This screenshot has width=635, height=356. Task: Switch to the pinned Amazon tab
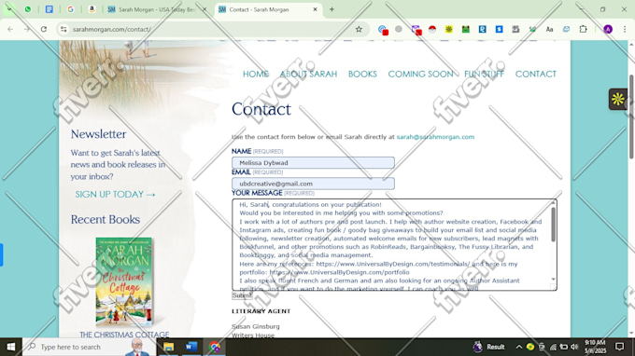click(x=92, y=9)
